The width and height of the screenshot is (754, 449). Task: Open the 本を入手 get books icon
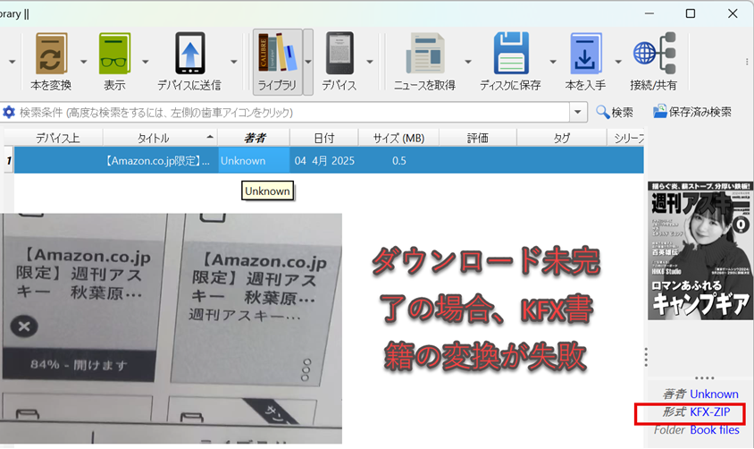tap(585, 54)
